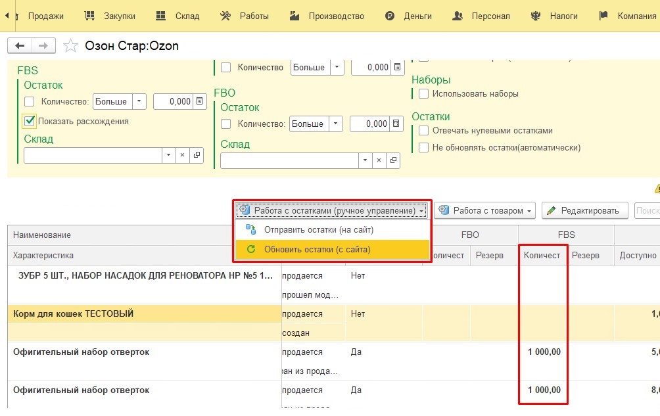Screen dimensions: 660x416
Task: Expand the FBO Склад dropdown list
Action: (365, 160)
